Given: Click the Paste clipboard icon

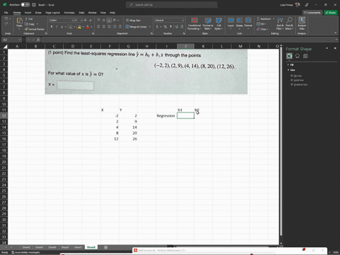Looking at the screenshot, I should click(19, 21).
